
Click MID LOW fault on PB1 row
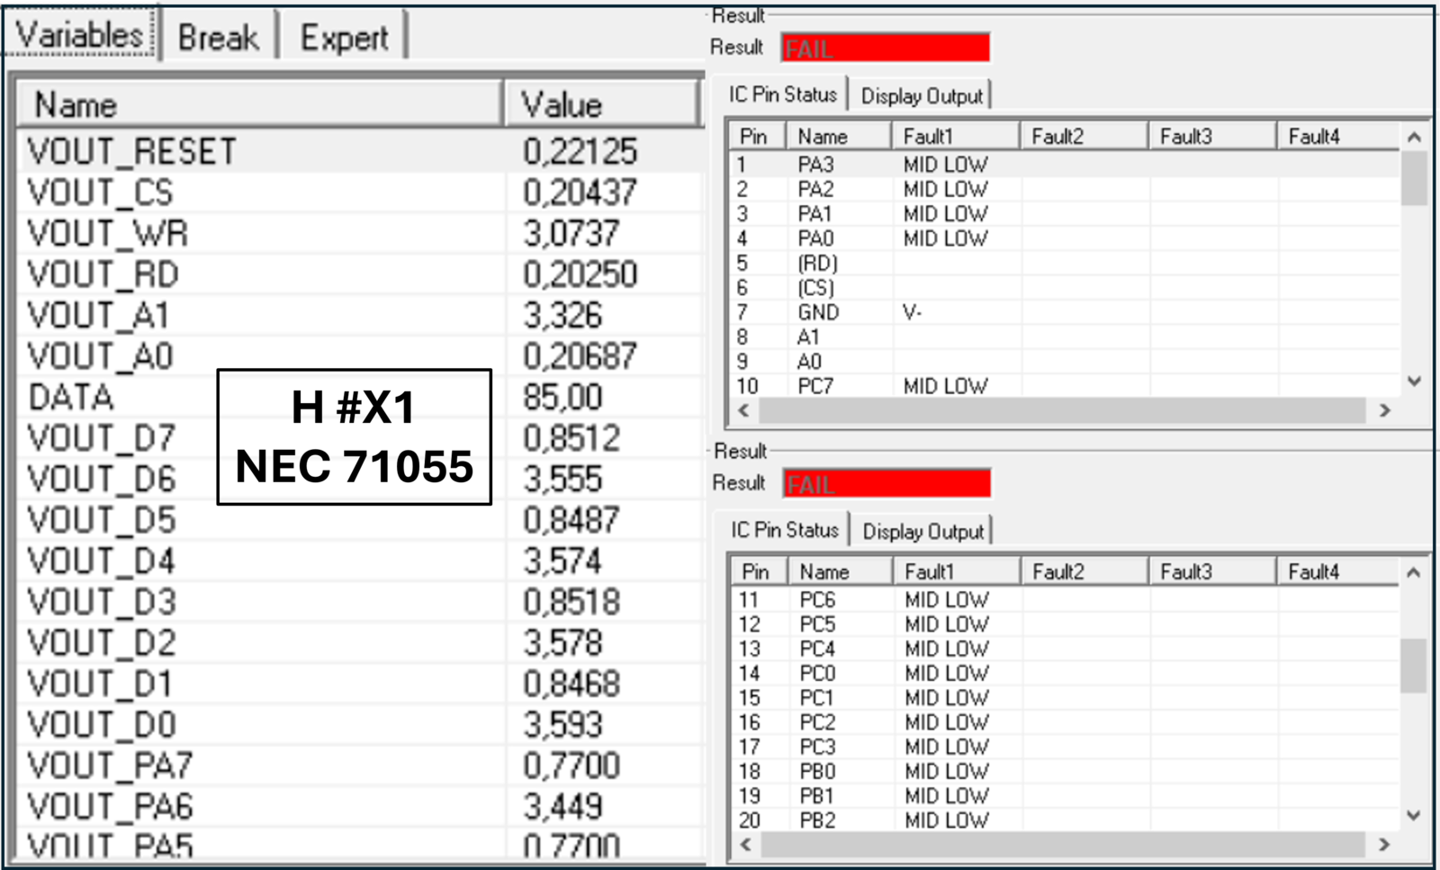pos(946,796)
